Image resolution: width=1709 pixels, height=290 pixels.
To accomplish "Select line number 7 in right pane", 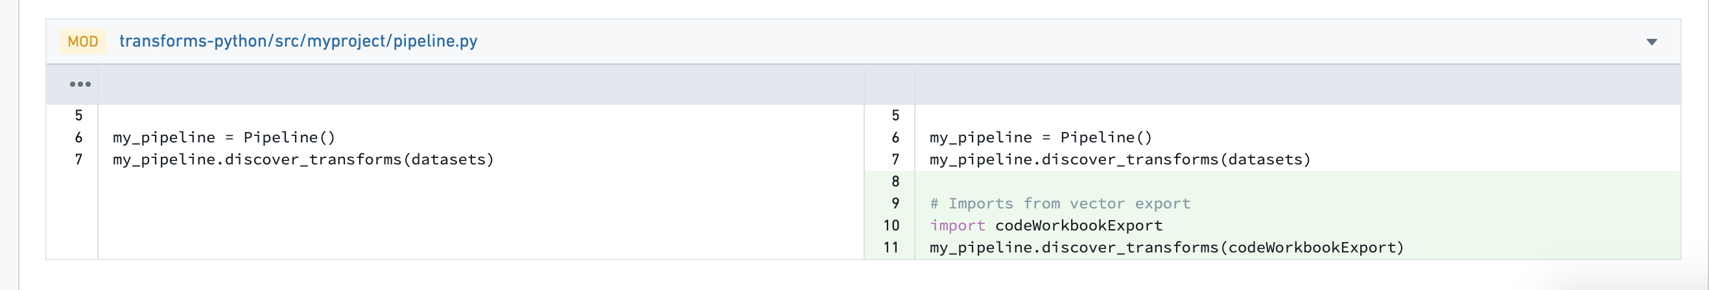I will pyautogui.click(x=895, y=159).
